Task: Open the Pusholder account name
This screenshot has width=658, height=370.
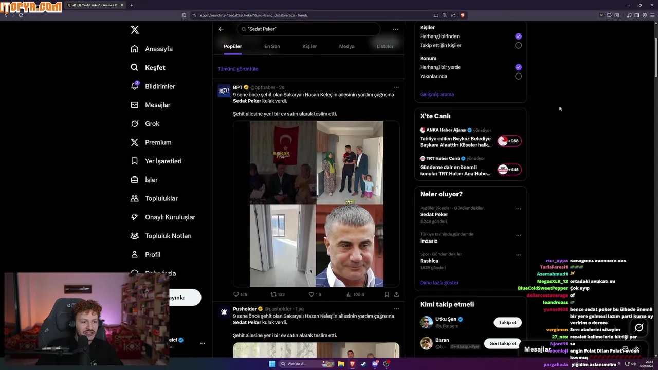Action: [x=245, y=309]
